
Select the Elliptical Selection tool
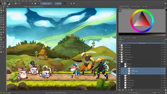(x=3, y=42)
